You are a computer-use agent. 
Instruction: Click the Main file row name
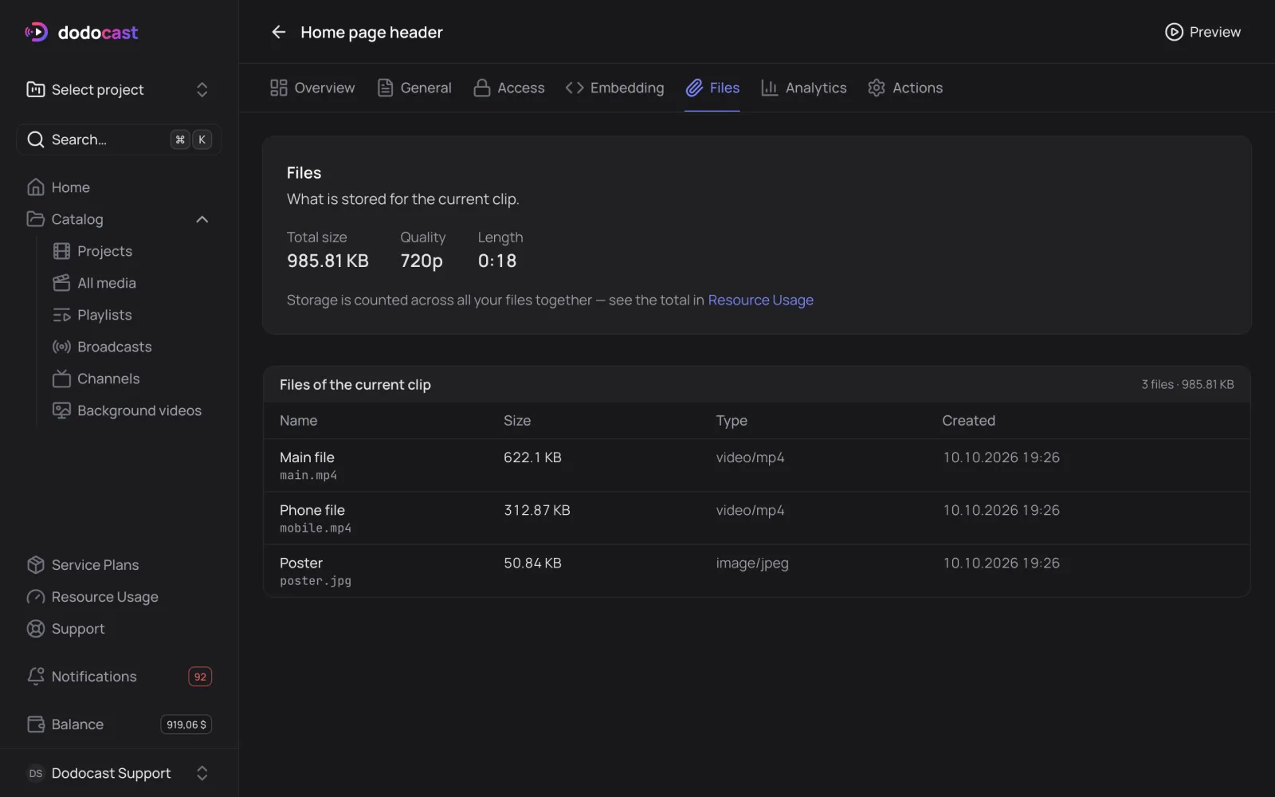pos(307,457)
